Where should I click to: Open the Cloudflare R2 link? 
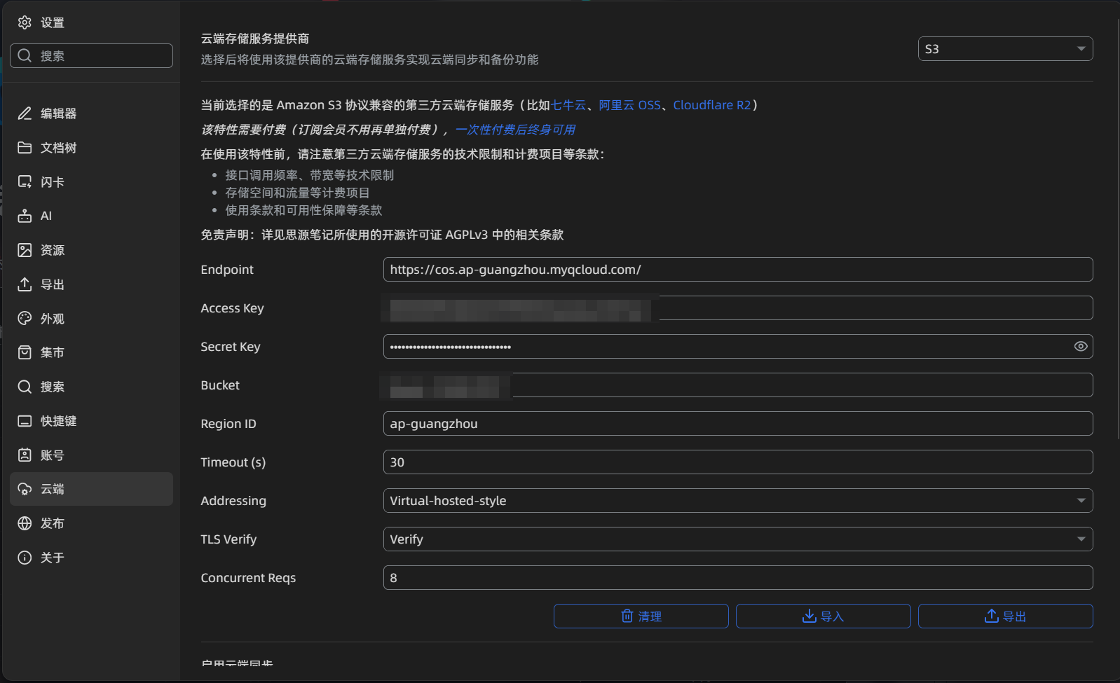coord(711,105)
